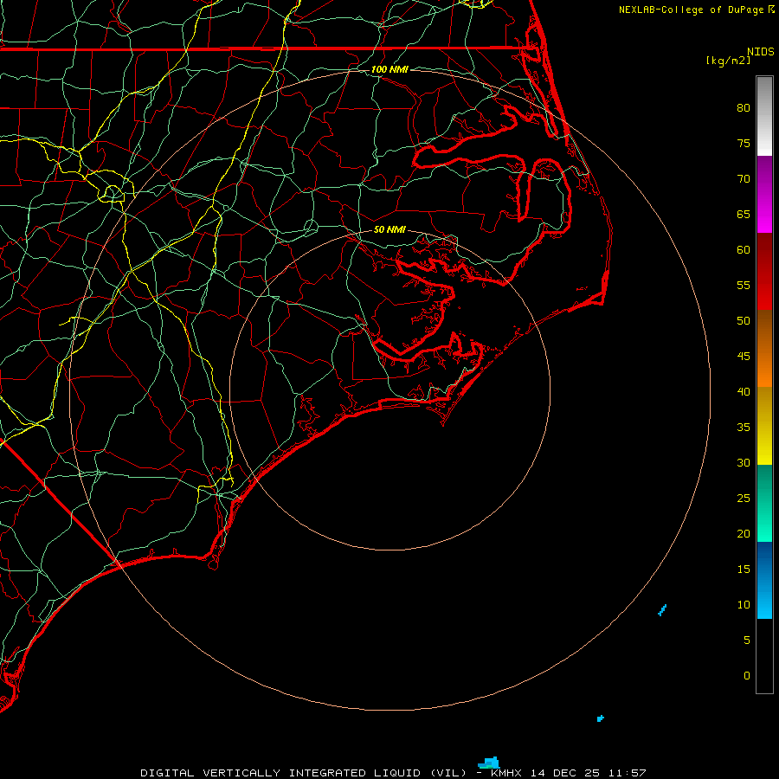Image resolution: width=779 pixels, height=779 pixels.
Task: Select the 80 value on the VIL scale
Action: pyautogui.click(x=744, y=108)
